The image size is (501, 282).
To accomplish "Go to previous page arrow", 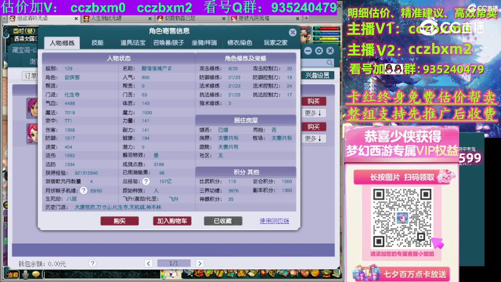I will pos(148,264).
